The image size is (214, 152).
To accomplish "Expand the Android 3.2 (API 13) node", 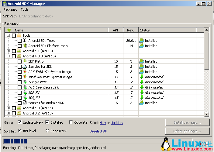I will (8, 113).
